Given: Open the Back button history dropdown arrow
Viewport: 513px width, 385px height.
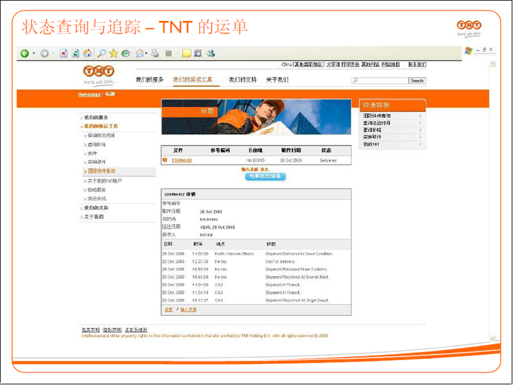Looking at the screenshot, I should click(x=34, y=54).
